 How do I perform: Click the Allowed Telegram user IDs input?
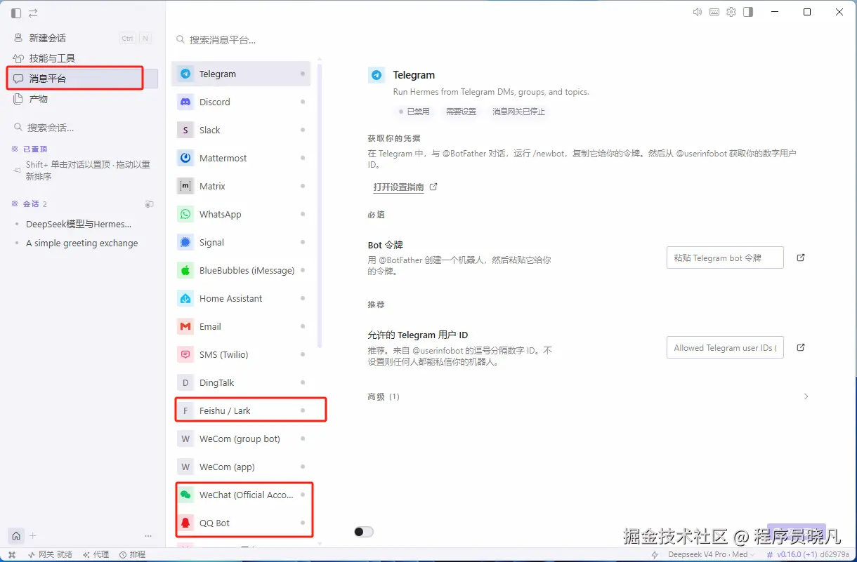pos(725,347)
